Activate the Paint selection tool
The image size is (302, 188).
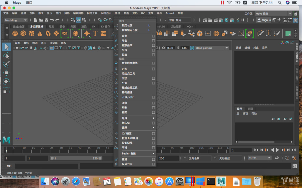6,64
